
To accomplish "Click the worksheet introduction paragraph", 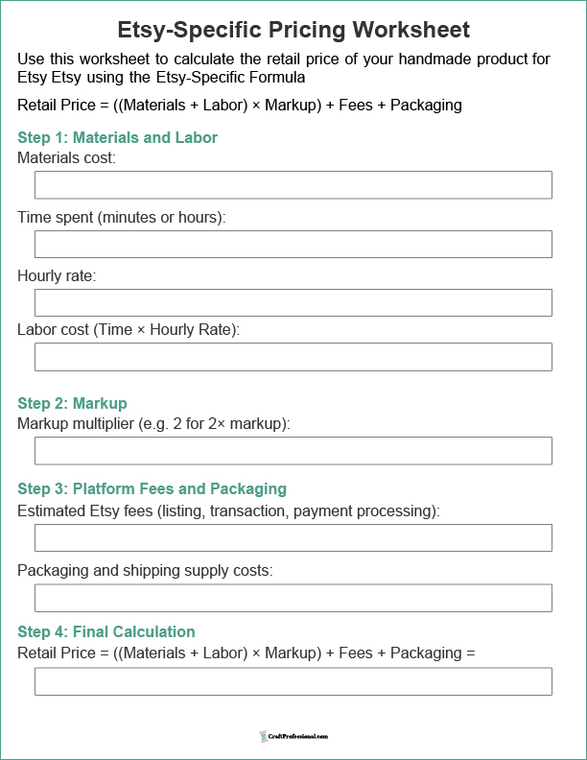I will (284, 68).
